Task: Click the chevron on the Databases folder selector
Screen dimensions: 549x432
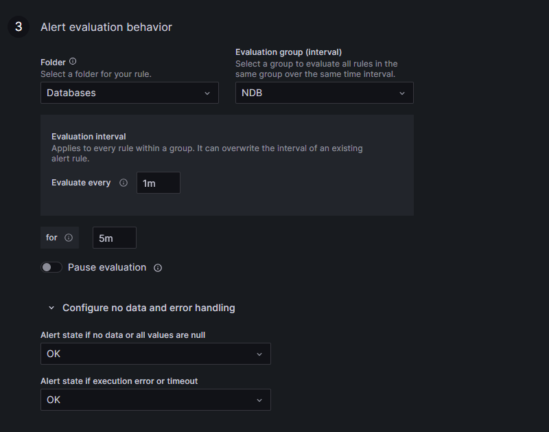Action: point(208,93)
